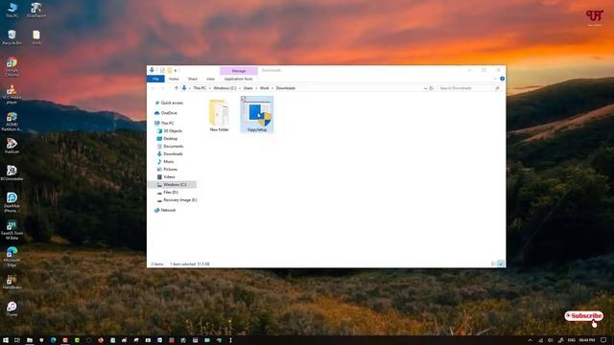Click Work in address breadcrumb
614x345 pixels.
click(265, 88)
